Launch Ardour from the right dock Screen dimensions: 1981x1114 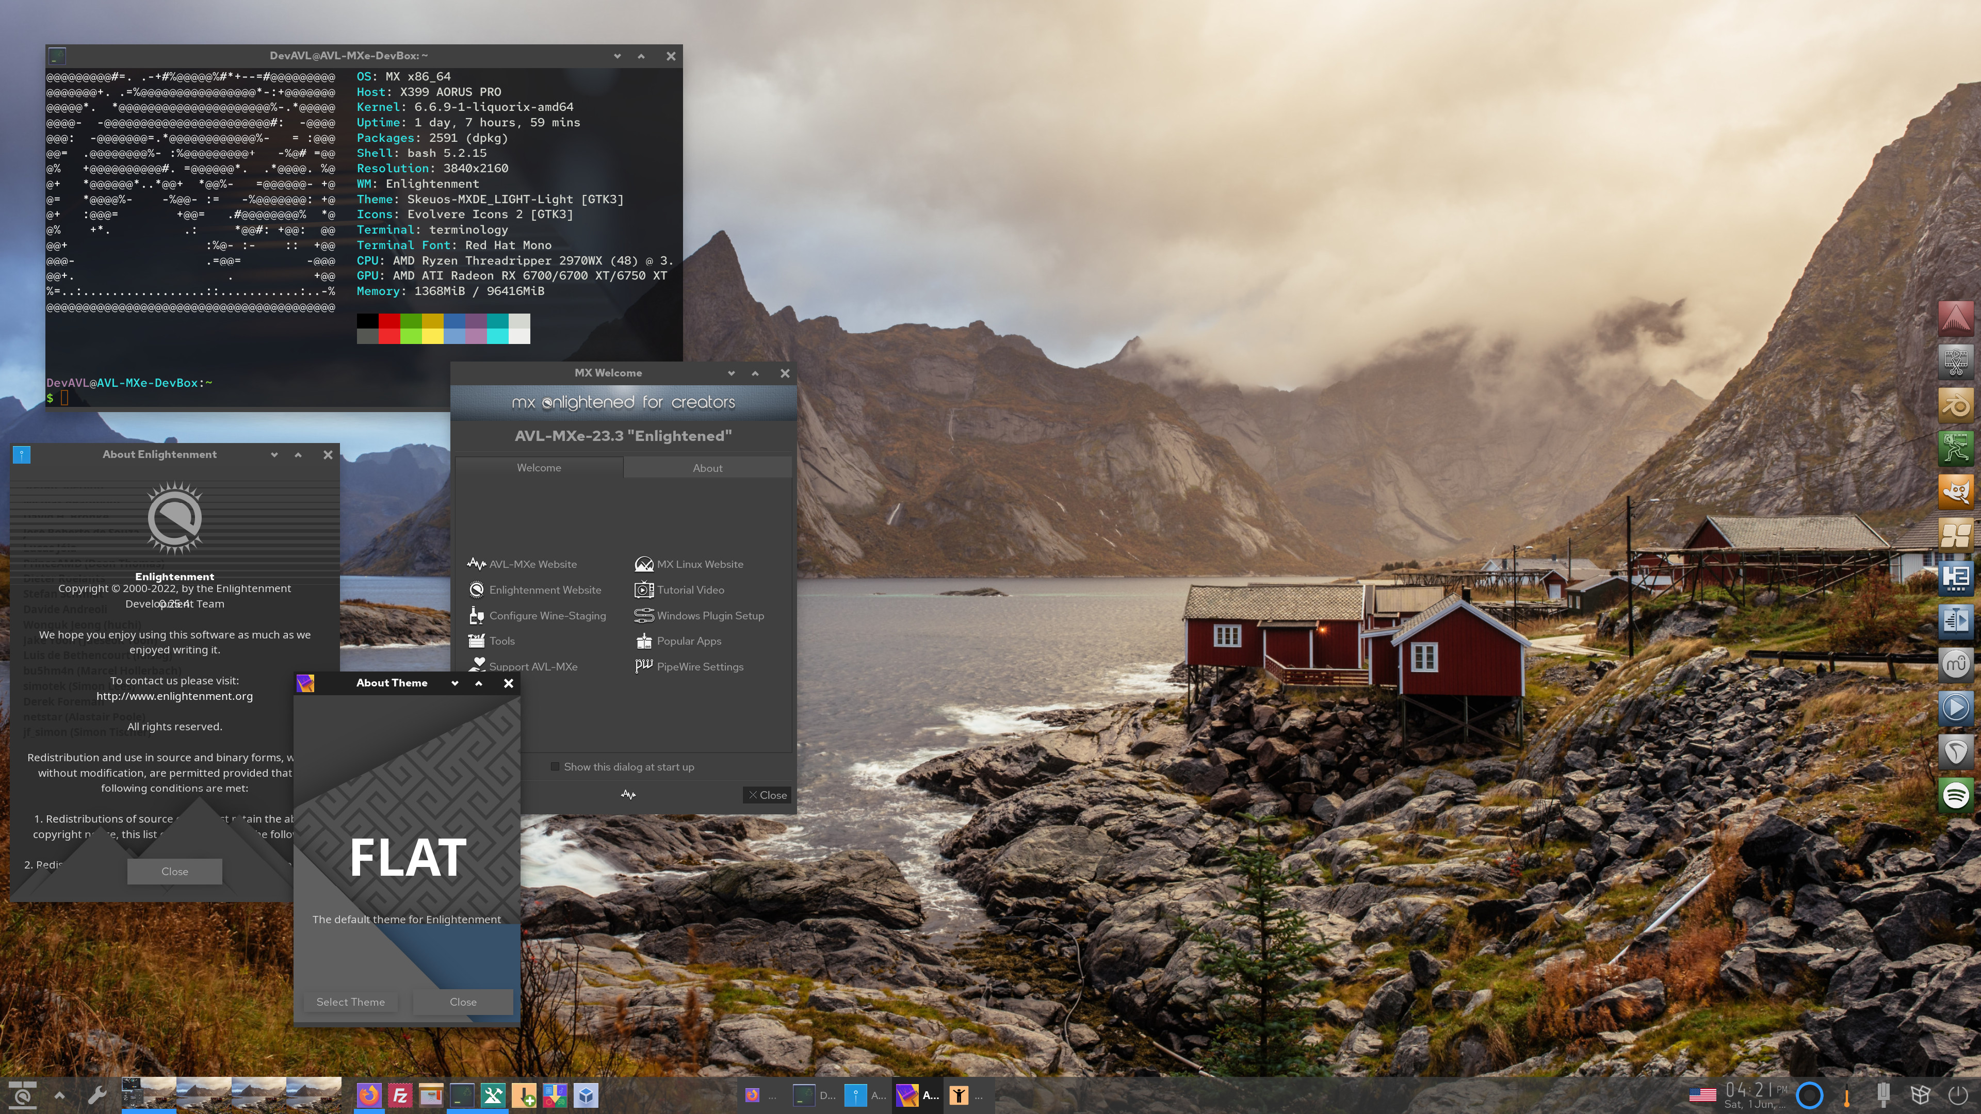(1956, 318)
